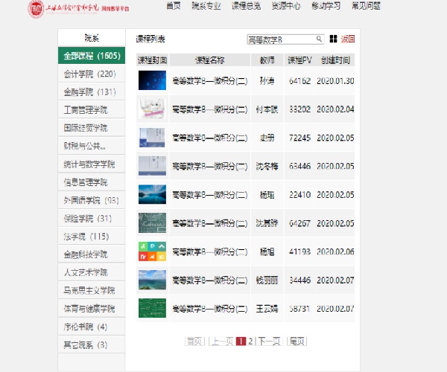Click the 返回 link beside view icon
This screenshot has width=447, height=372.
pos(348,39)
